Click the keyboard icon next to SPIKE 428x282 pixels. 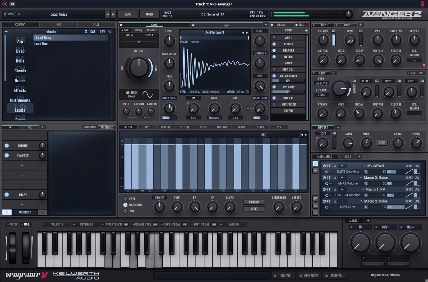[361, 31]
